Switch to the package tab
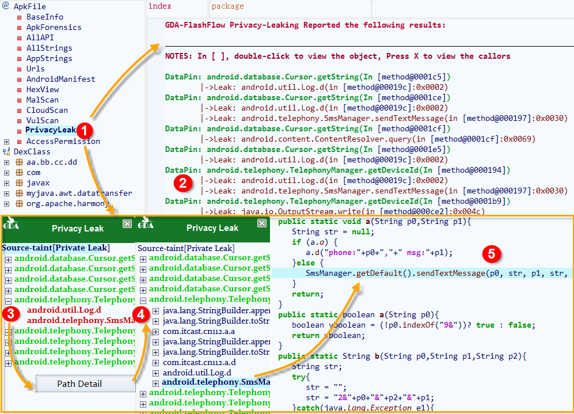Image resolution: width=574 pixels, height=414 pixels. pyautogui.click(x=227, y=7)
